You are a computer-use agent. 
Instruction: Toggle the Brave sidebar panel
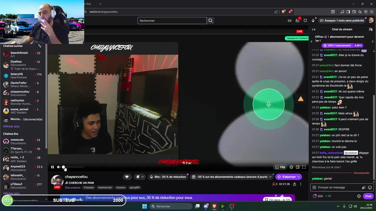348,12
